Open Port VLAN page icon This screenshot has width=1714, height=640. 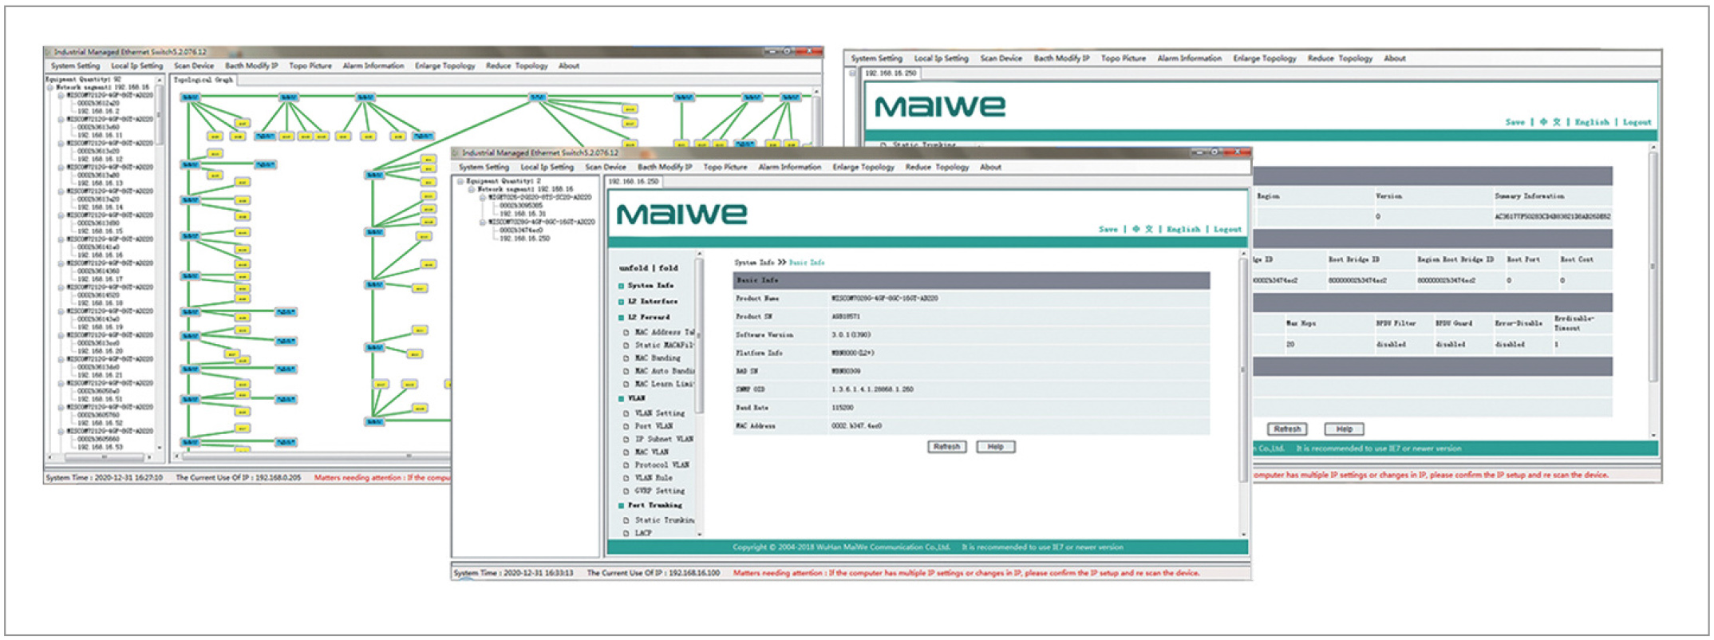coord(626,426)
